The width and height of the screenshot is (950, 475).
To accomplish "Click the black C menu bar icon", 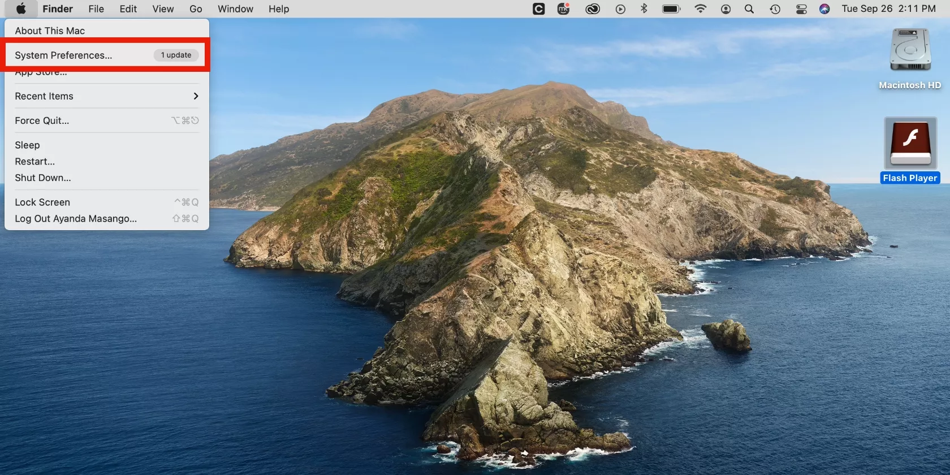I will [539, 9].
